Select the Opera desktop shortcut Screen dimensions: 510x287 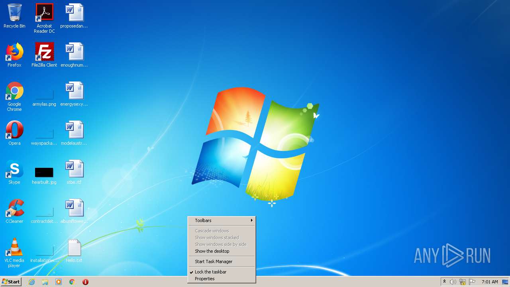tap(14, 133)
